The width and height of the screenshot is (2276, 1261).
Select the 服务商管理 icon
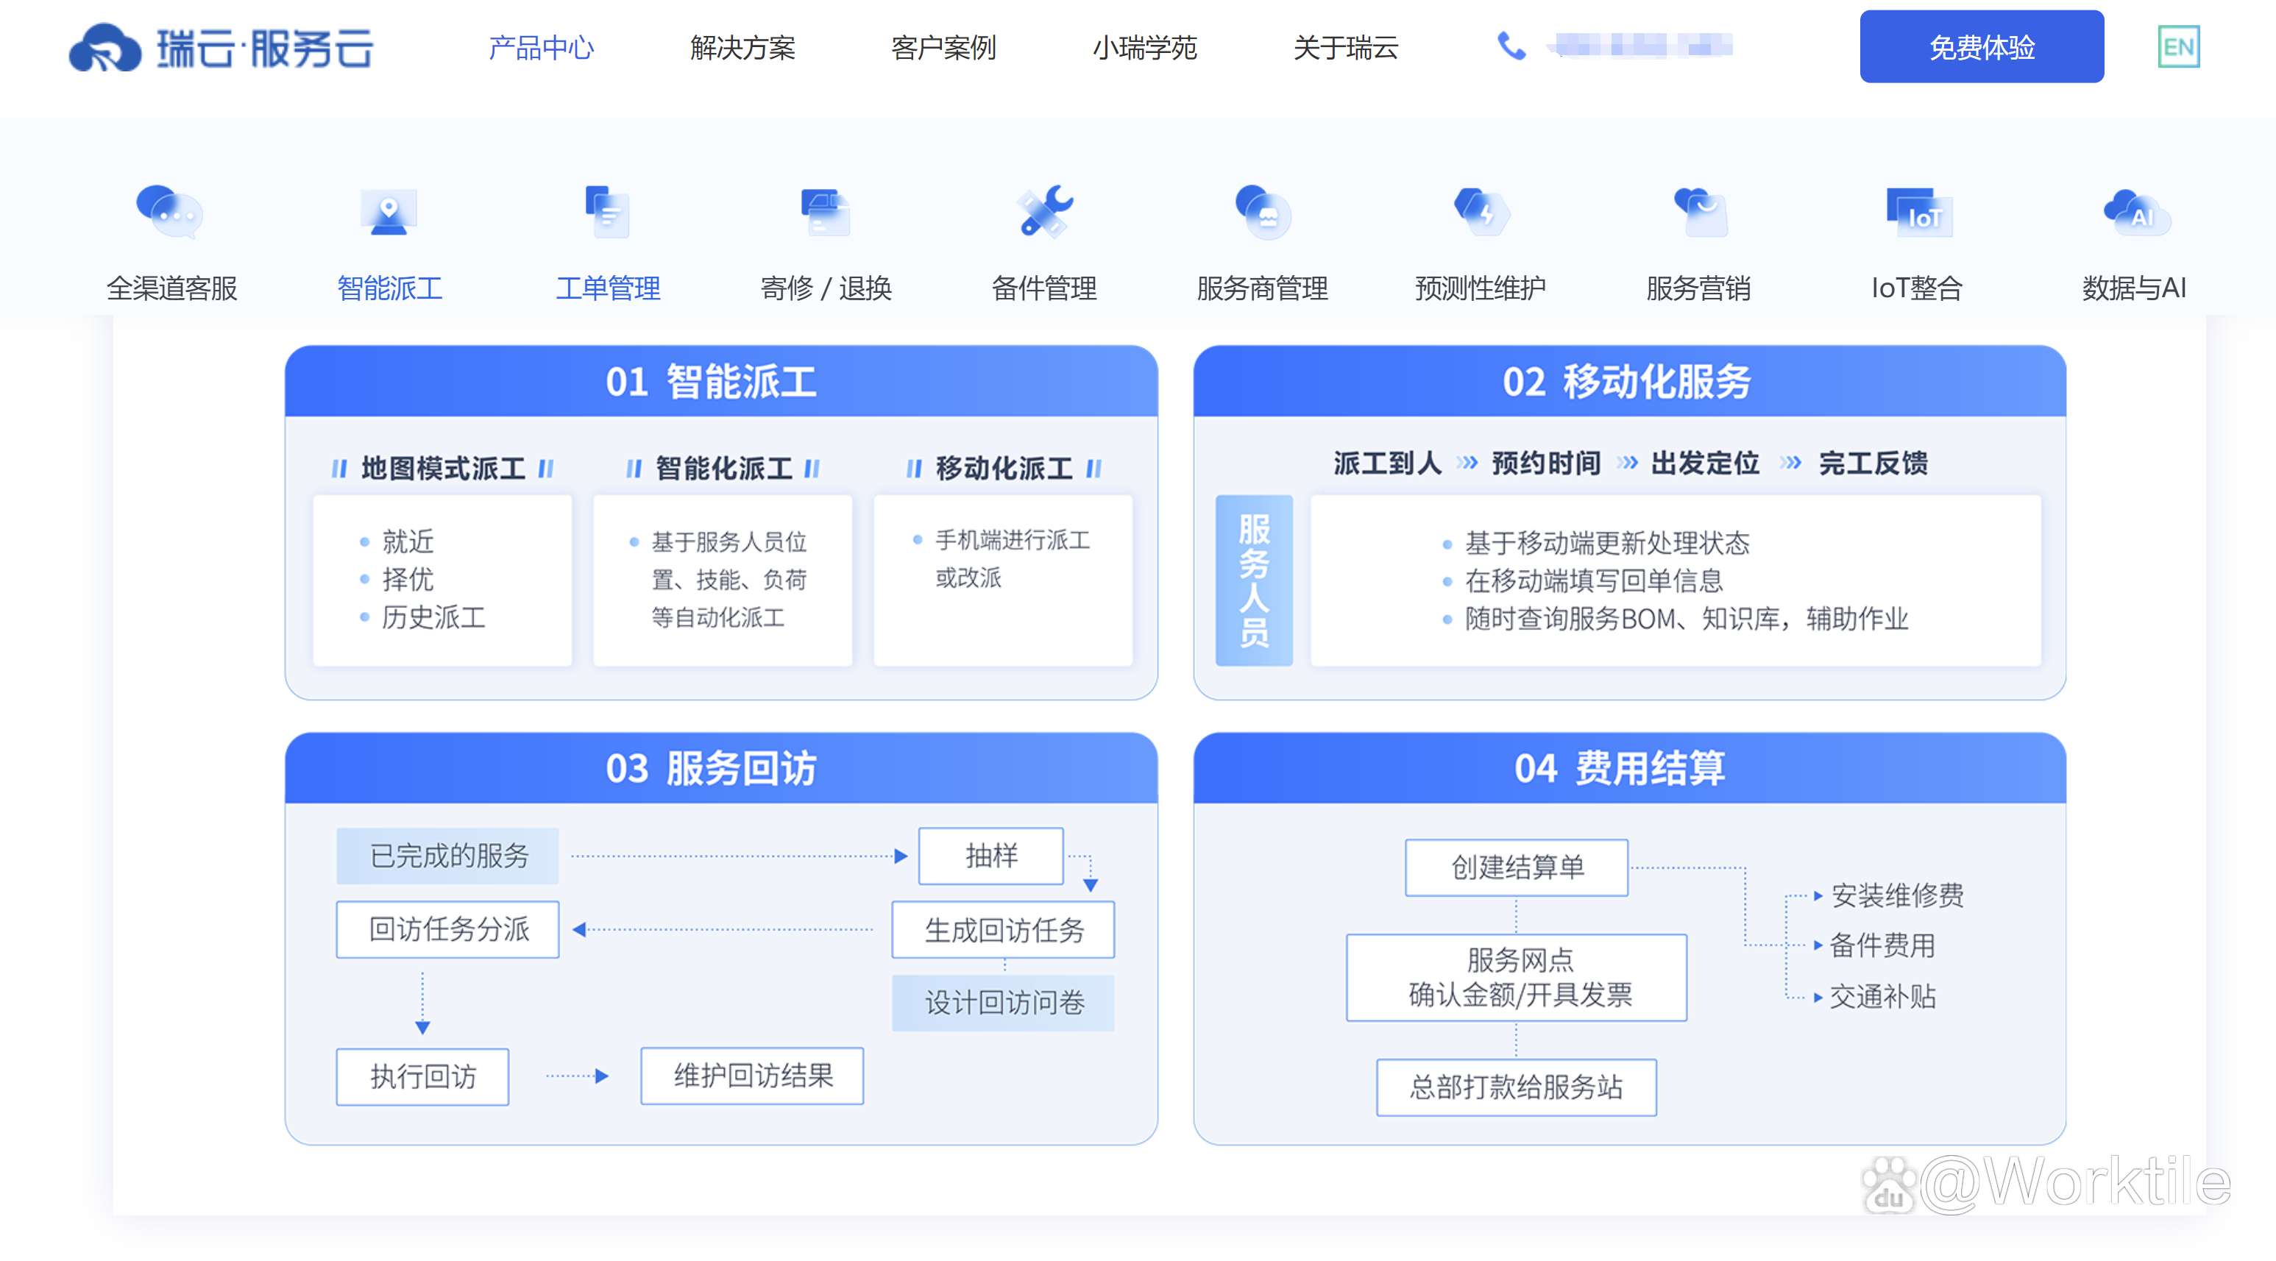pos(1262,212)
